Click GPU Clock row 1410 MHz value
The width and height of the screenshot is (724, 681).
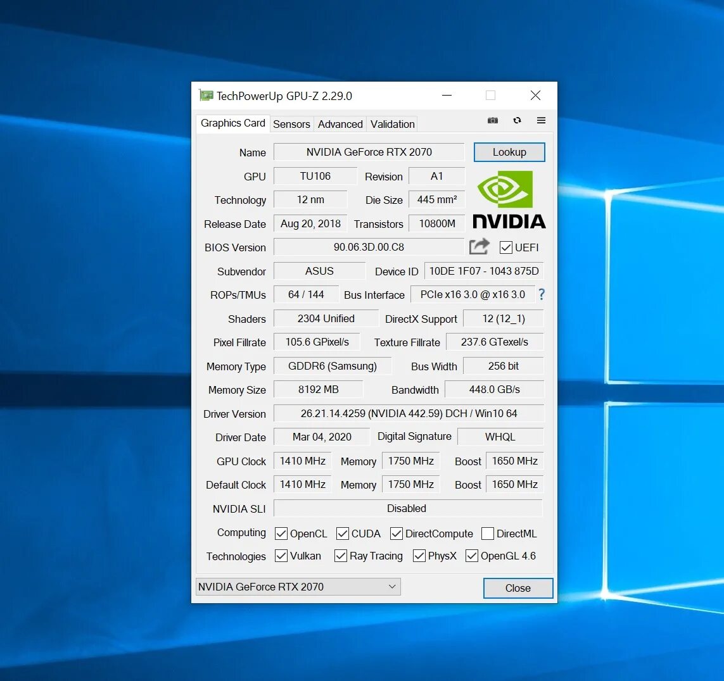[x=302, y=461]
